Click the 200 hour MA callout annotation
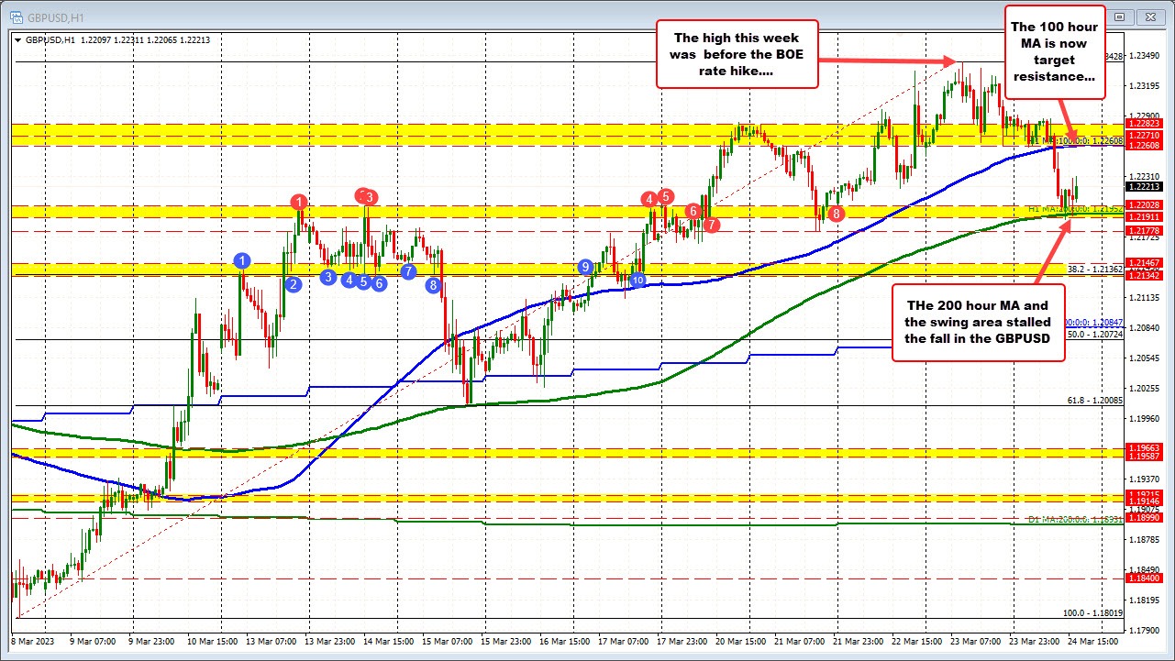The height and width of the screenshot is (661, 1175). [978, 322]
